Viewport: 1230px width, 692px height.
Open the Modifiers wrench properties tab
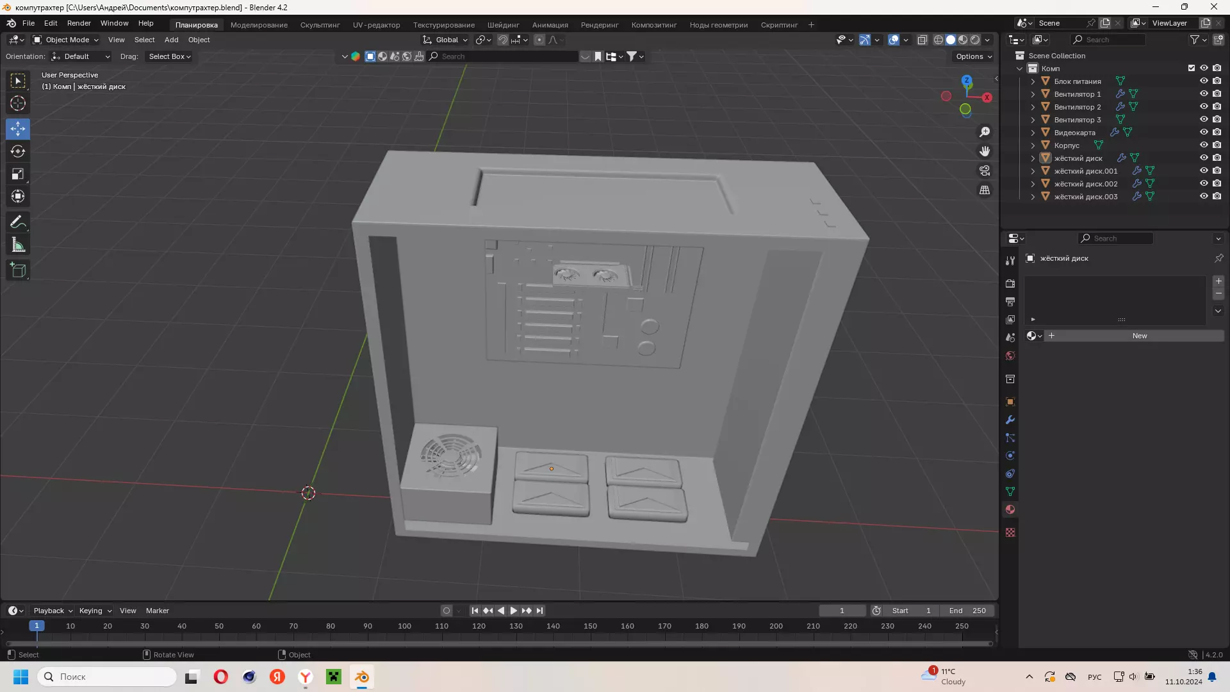pyautogui.click(x=1010, y=420)
